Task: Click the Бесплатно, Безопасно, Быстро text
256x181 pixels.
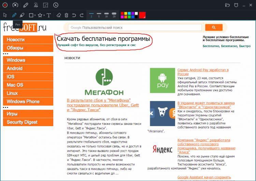Action: pos(227,46)
